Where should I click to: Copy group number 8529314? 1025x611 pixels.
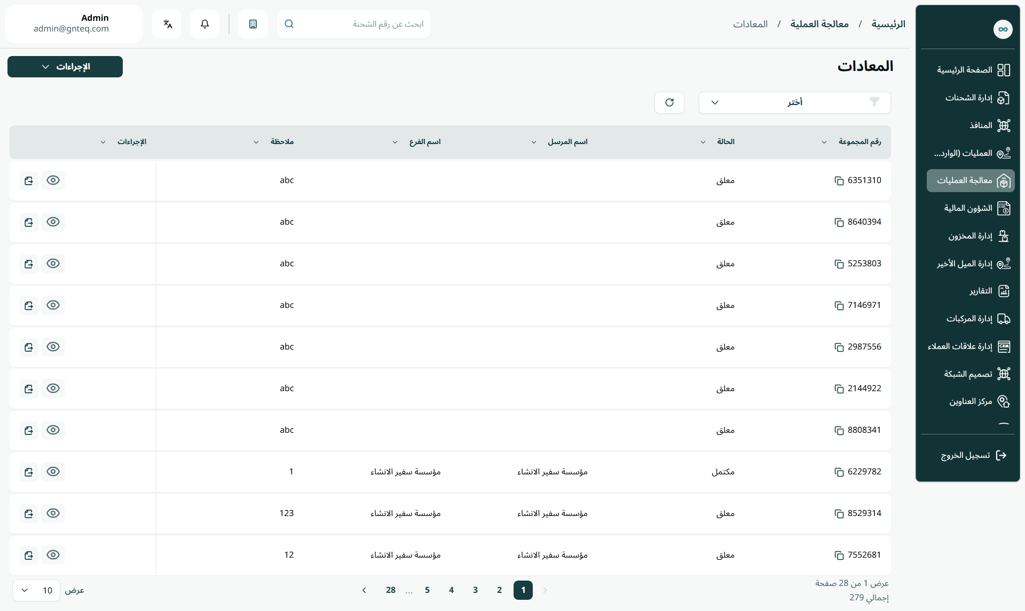coord(839,514)
